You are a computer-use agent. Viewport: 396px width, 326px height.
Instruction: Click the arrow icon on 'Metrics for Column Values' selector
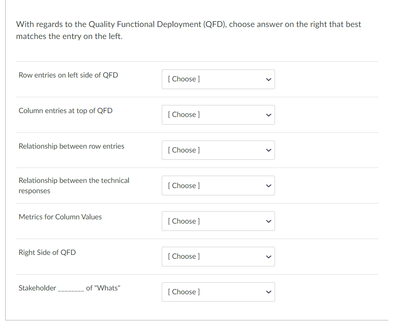[x=268, y=221]
